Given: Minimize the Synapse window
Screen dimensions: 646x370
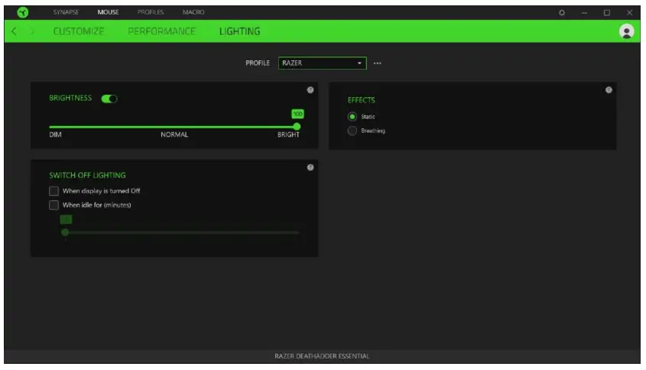Looking at the screenshot, I should point(584,13).
